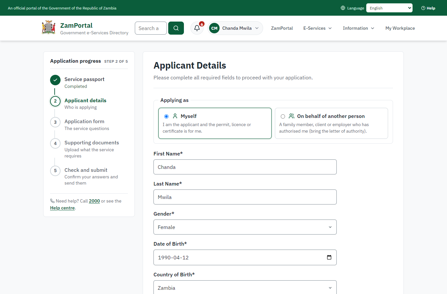Image resolution: width=447 pixels, height=294 pixels.
Task: Click the Check and submit step label
Action: click(86, 170)
